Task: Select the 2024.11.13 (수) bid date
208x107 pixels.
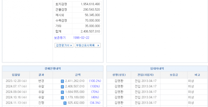Action: (x=16, y=103)
